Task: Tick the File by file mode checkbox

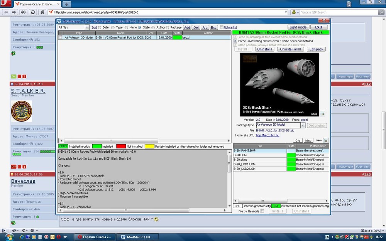Action: (262, 211)
